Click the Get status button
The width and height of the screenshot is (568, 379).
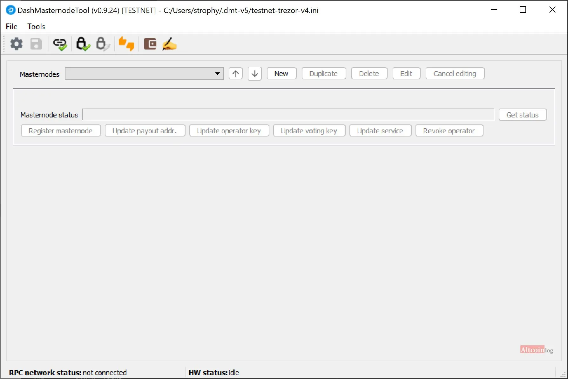pyautogui.click(x=523, y=115)
